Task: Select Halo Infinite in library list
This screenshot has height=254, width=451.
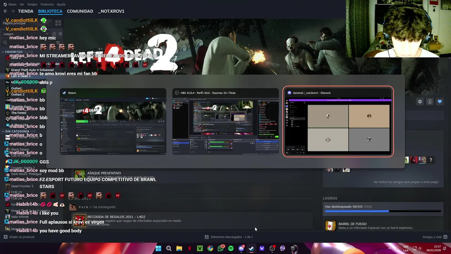Action: (x=19, y=217)
